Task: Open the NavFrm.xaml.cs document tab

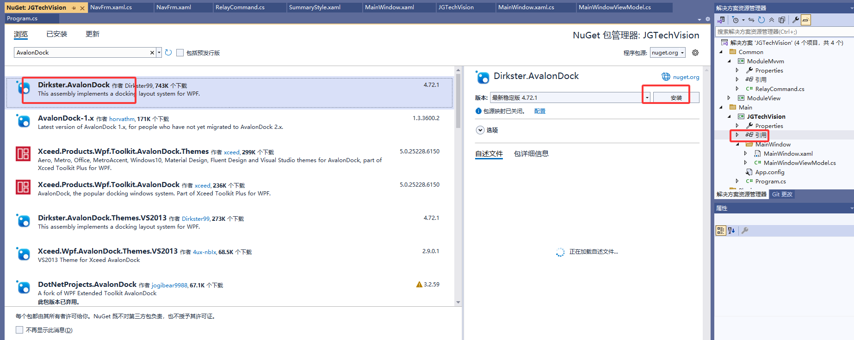Action: (x=121, y=7)
